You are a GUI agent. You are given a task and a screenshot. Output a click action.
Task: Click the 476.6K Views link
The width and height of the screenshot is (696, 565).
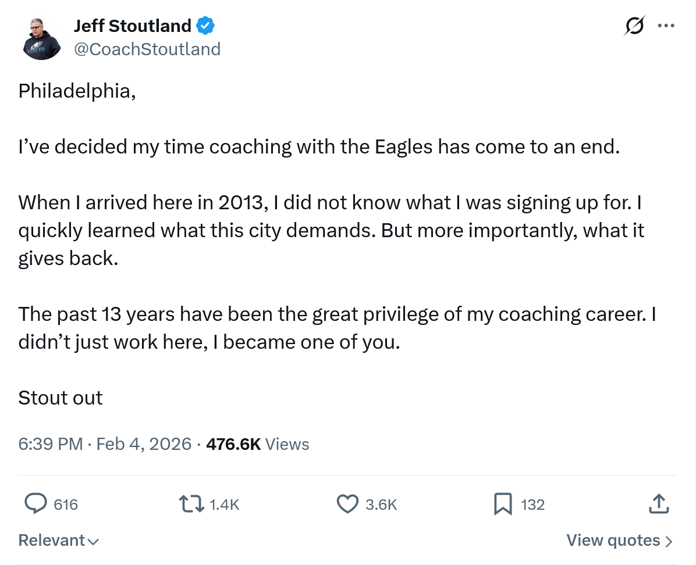pos(255,444)
